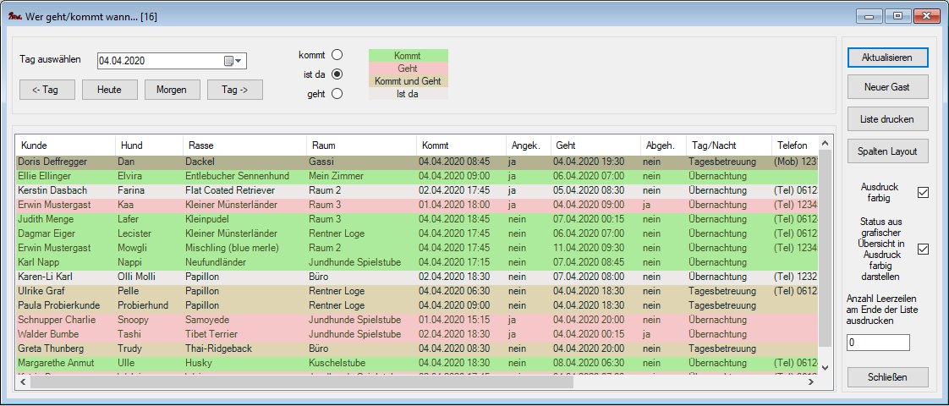
Task: Click 'Liste drucken' to print
Action: coord(887,118)
